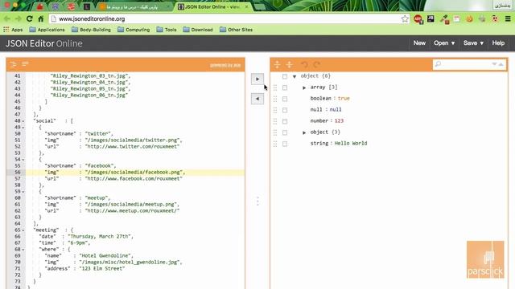Click the JSON Editor Online logo
This screenshot has width=515, height=289.
tap(44, 43)
